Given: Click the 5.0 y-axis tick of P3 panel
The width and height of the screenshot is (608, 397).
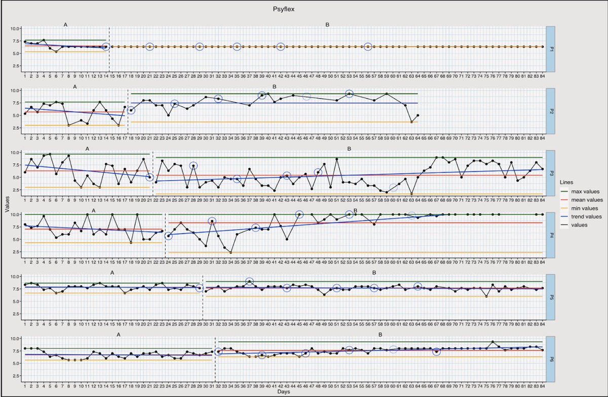Looking at the screenshot, I should pyautogui.click(x=16, y=178).
